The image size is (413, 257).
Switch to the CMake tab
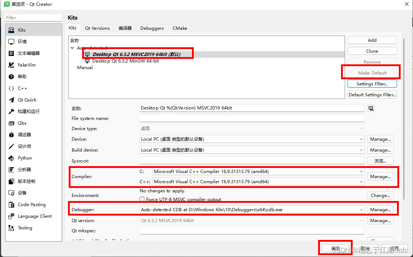point(180,28)
